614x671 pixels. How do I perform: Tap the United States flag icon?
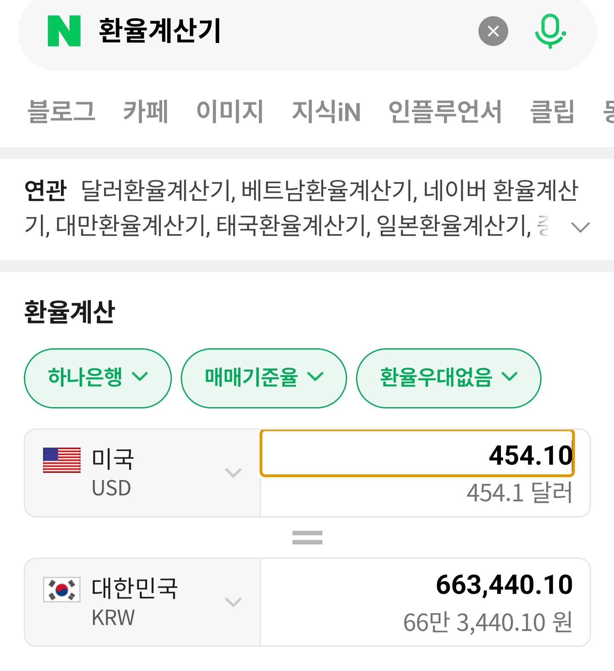(62, 460)
